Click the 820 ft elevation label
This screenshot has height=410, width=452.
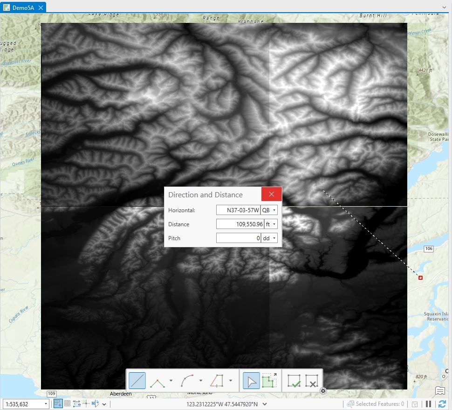[421, 376]
